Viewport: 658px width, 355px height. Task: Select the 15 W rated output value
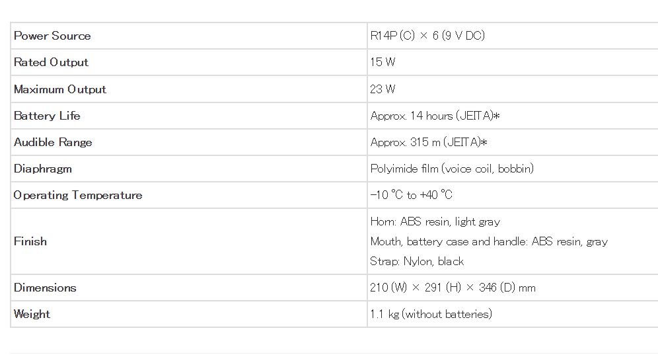(383, 62)
